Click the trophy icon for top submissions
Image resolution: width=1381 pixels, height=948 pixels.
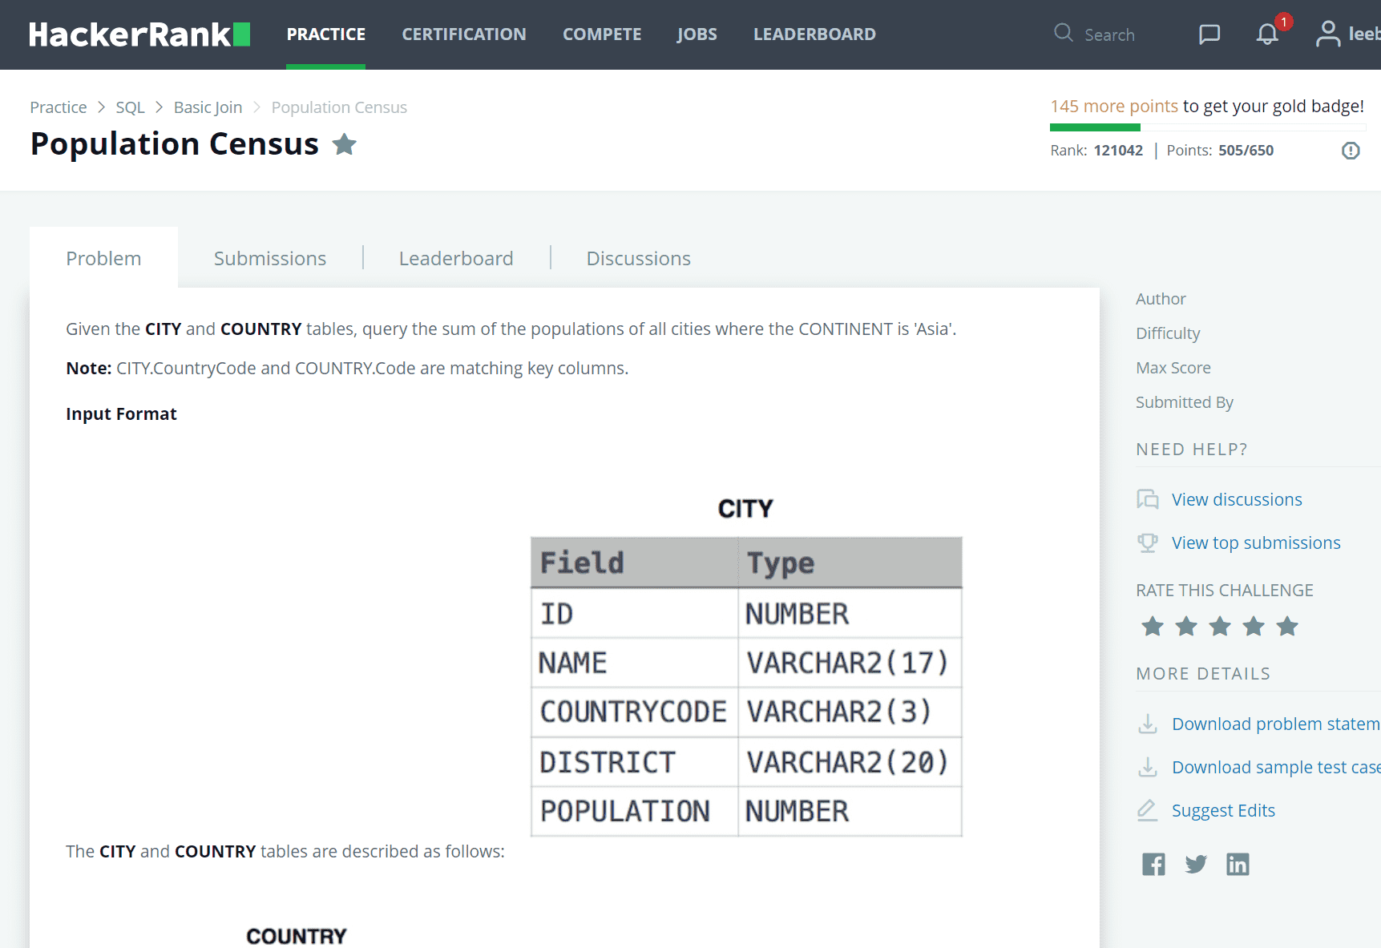(1148, 543)
